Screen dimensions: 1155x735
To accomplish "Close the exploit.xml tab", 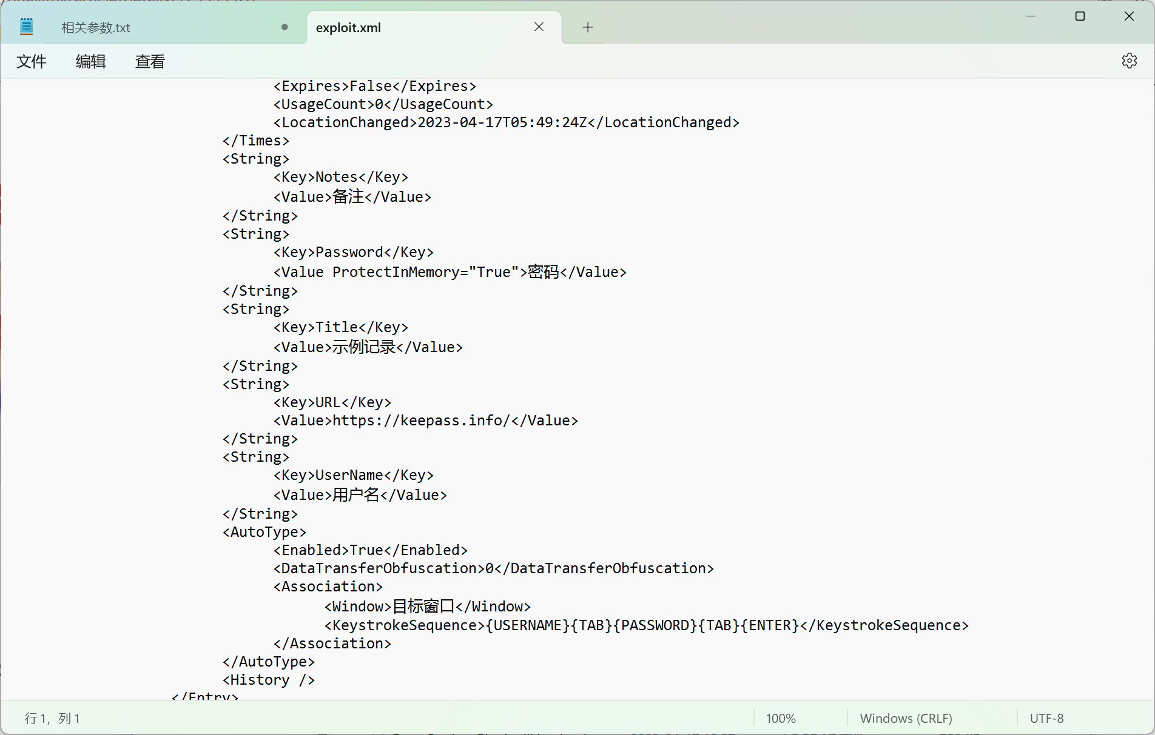I will point(539,27).
